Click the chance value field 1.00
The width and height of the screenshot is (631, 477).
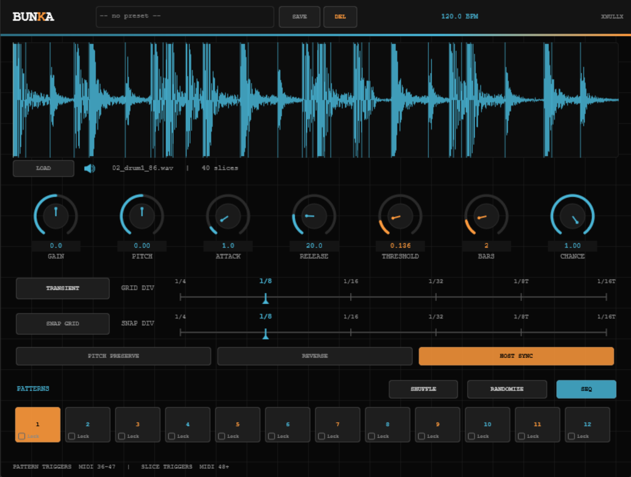(x=573, y=246)
